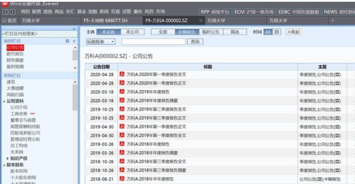Go forward with the right arrow button

pos(13,12)
